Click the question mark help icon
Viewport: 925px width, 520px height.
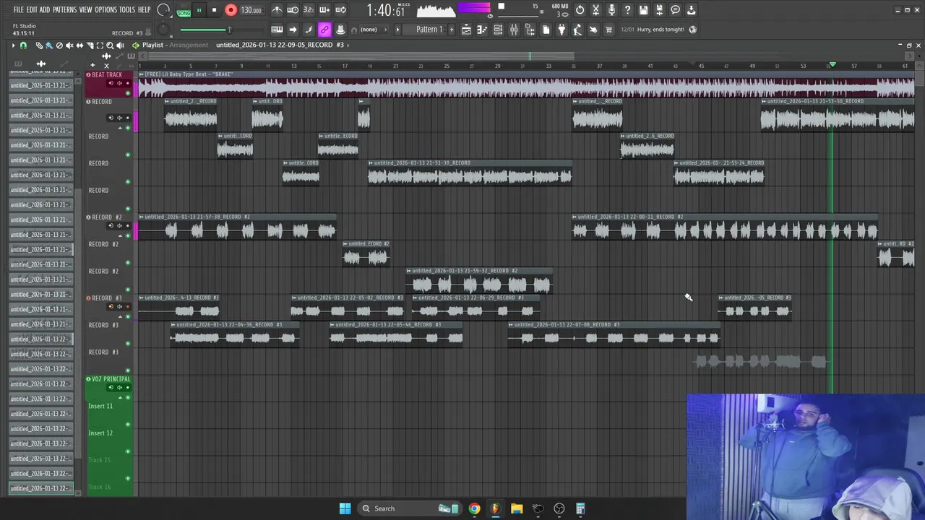pos(627,10)
